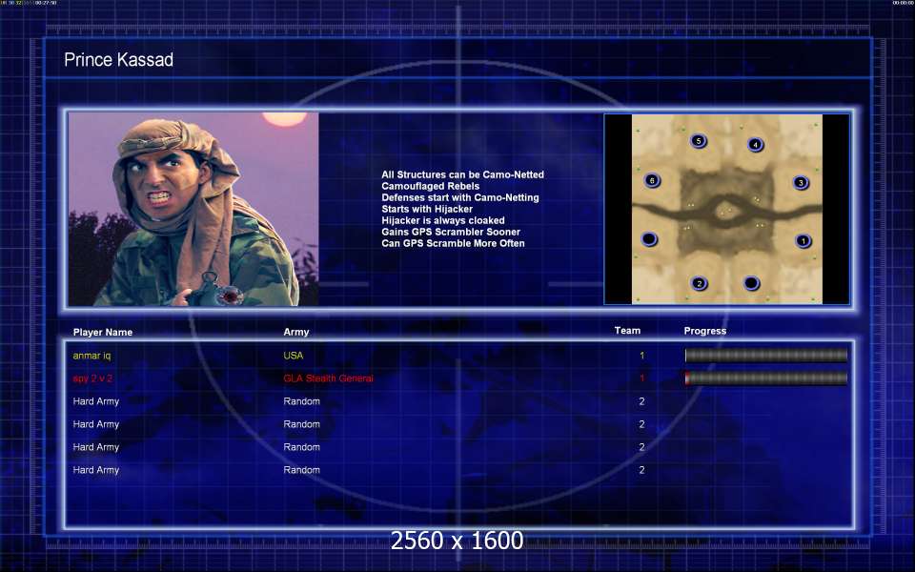Pick start position marker 4 on the map
The height and width of the screenshot is (572, 915).
(755, 145)
